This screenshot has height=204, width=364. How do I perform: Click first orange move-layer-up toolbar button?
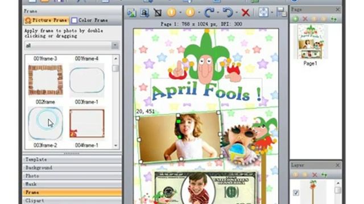click(x=172, y=12)
